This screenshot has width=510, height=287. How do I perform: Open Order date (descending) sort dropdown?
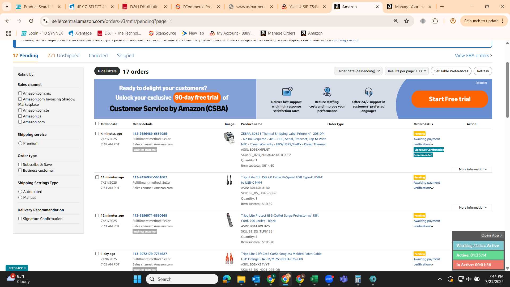tap(358, 71)
